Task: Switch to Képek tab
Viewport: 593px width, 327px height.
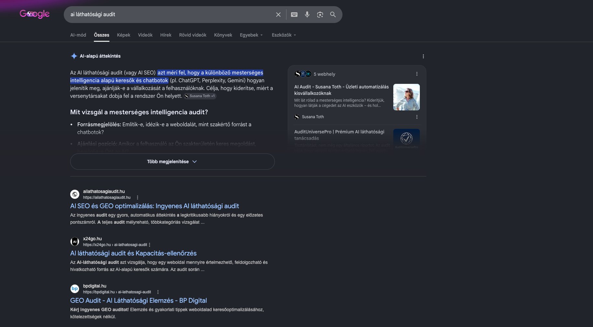Action: click(x=124, y=35)
